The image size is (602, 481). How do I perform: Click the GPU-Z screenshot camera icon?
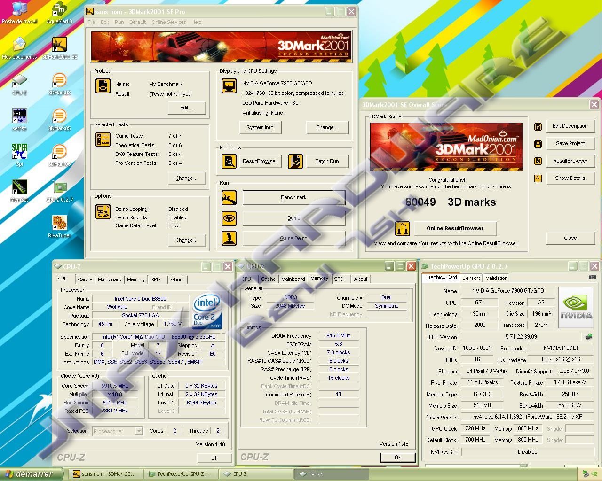point(593,277)
